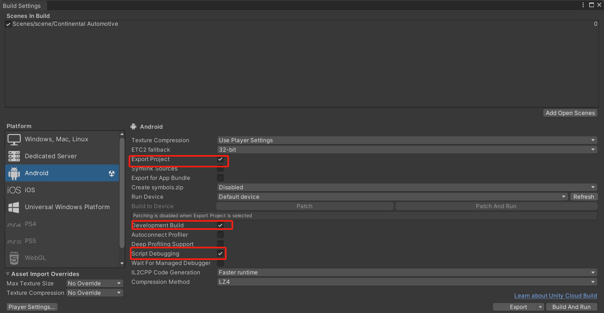
Task: Click the PS5 logo icon
Action: (x=14, y=241)
